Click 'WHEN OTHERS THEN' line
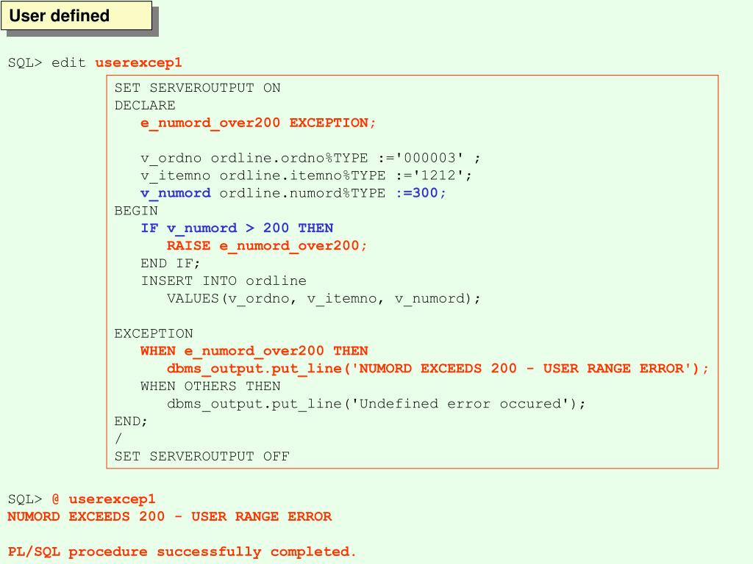 pos(210,386)
